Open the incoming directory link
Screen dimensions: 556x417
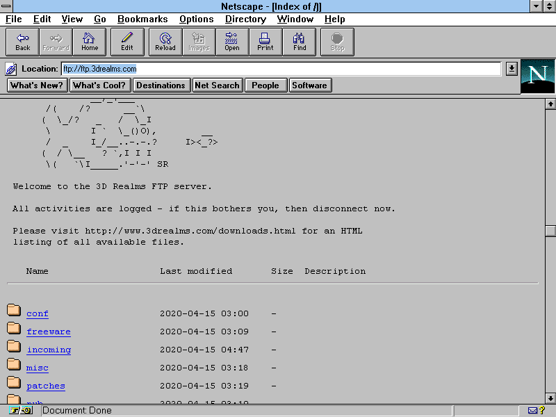49,350
